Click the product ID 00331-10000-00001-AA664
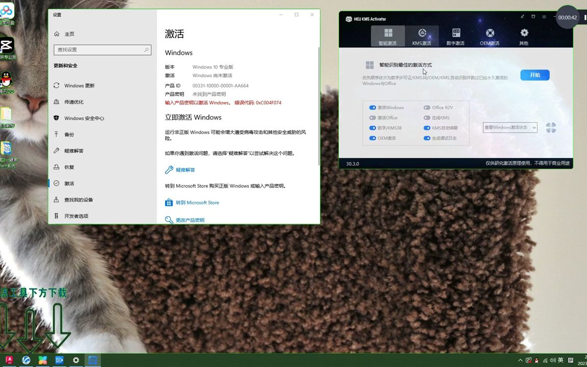The width and height of the screenshot is (587, 367). tap(221, 86)
